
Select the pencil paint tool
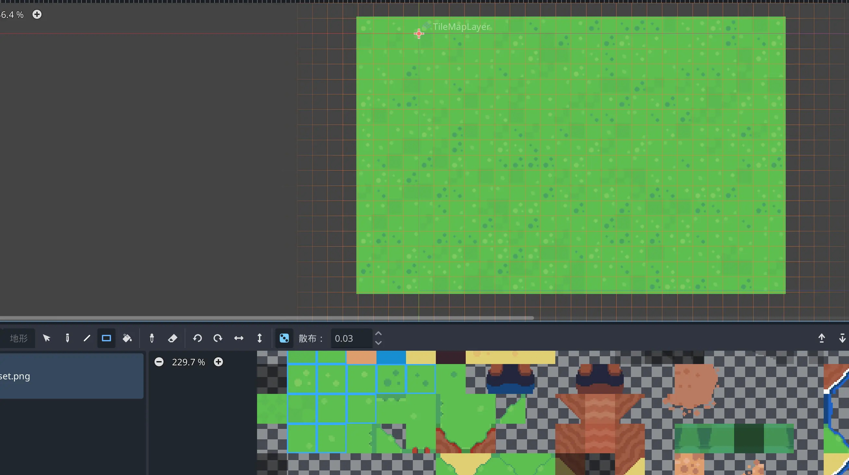point(67,338)
